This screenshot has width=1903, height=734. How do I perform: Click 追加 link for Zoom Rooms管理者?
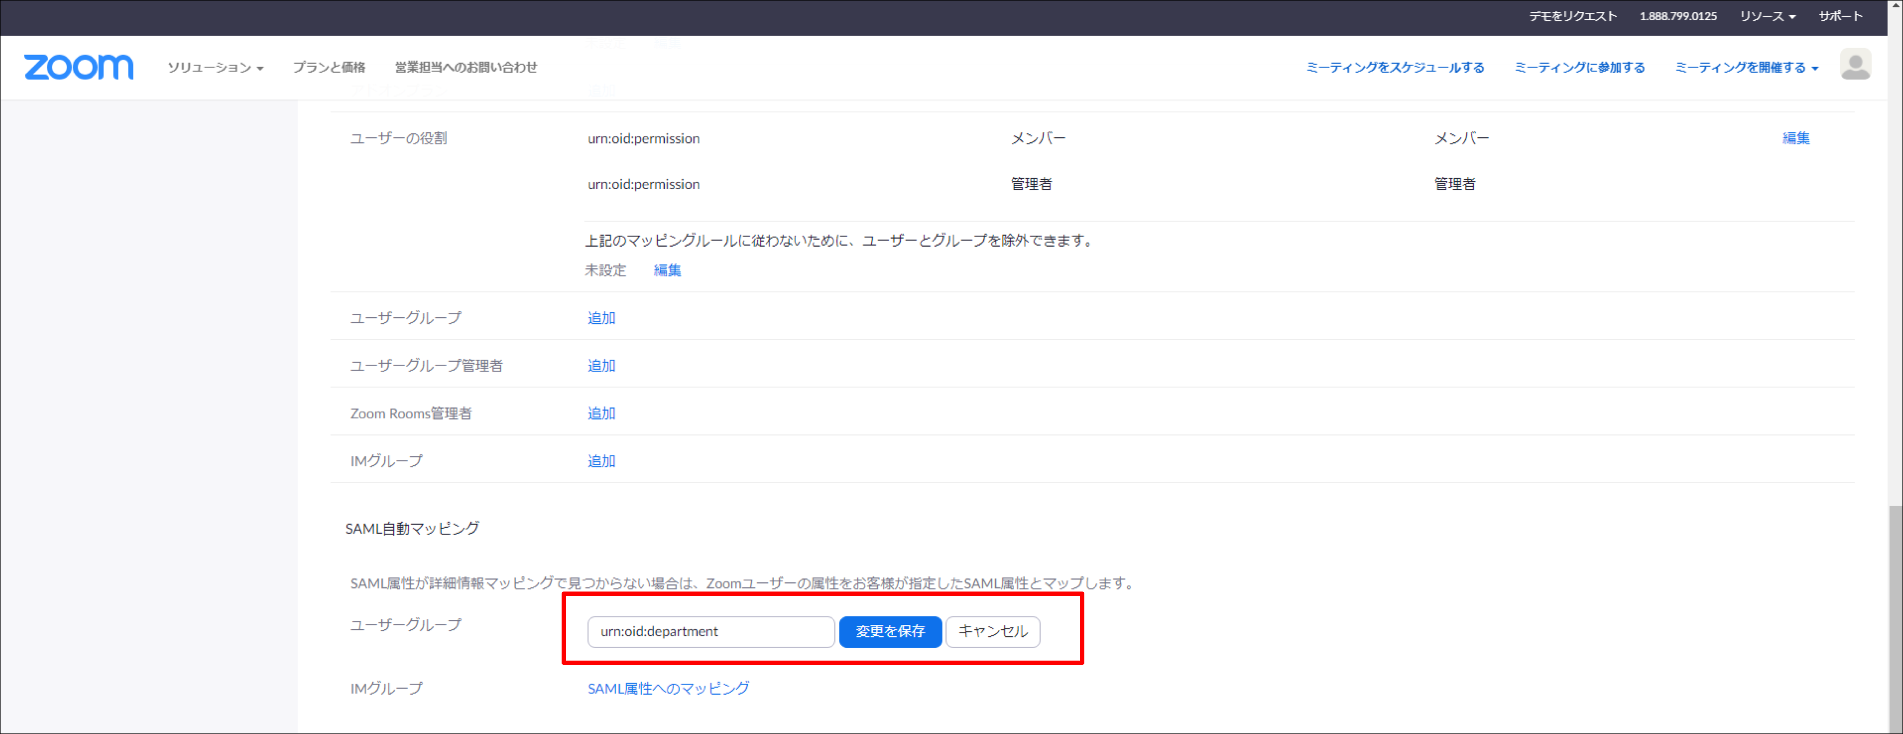(x=602, y=413)
